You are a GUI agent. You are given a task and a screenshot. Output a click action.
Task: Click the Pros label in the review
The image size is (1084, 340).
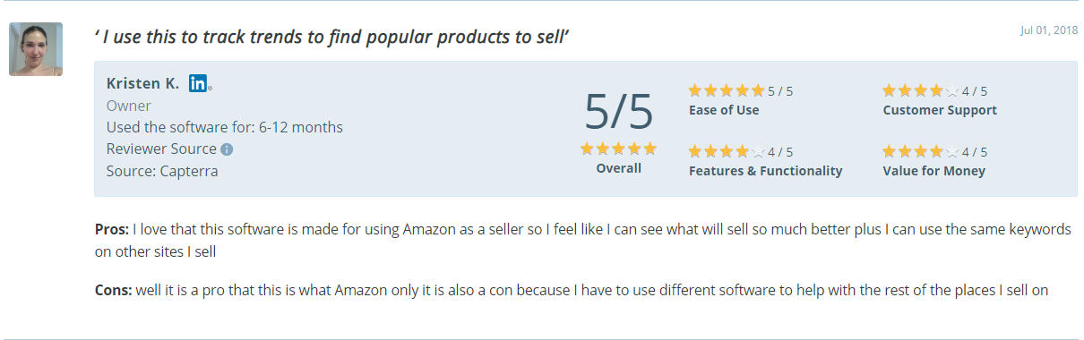pos(112,229)
